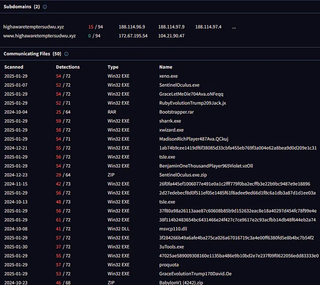Click 0 / 94 detection score
Screen dimensions: 320x285
[94, 36]
